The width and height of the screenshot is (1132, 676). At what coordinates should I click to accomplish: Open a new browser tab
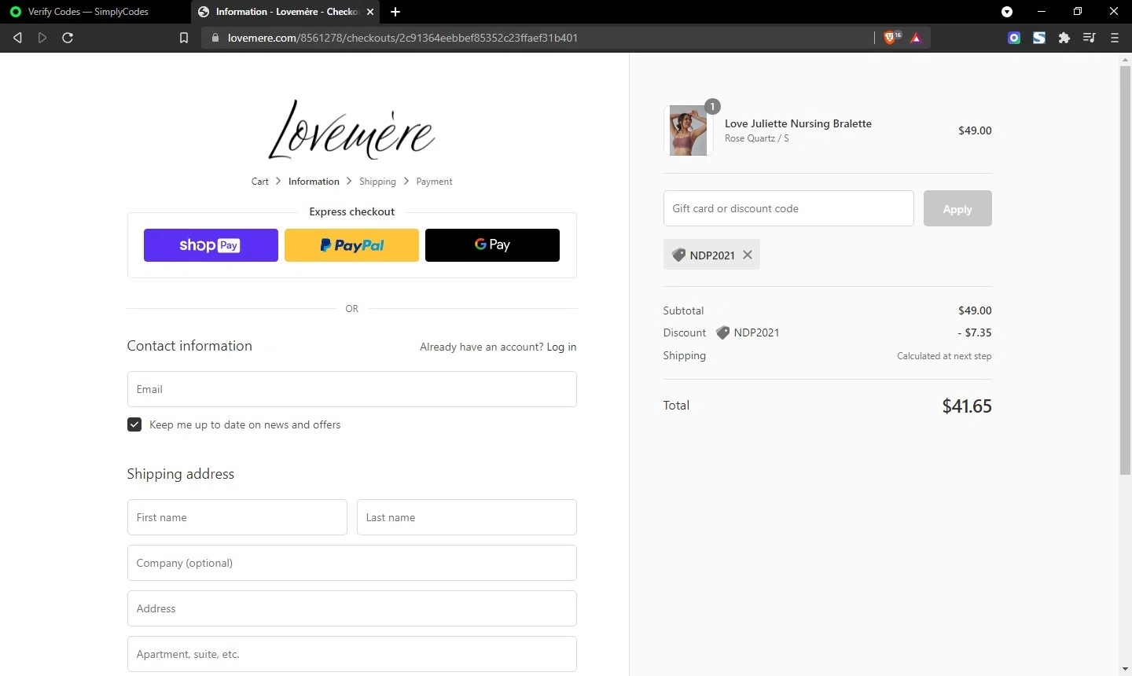(395, 12)
